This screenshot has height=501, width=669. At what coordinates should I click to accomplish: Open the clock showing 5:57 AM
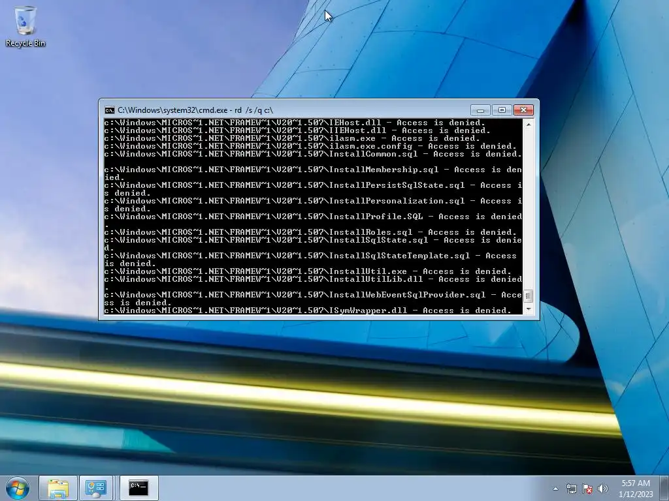(636, 483)
